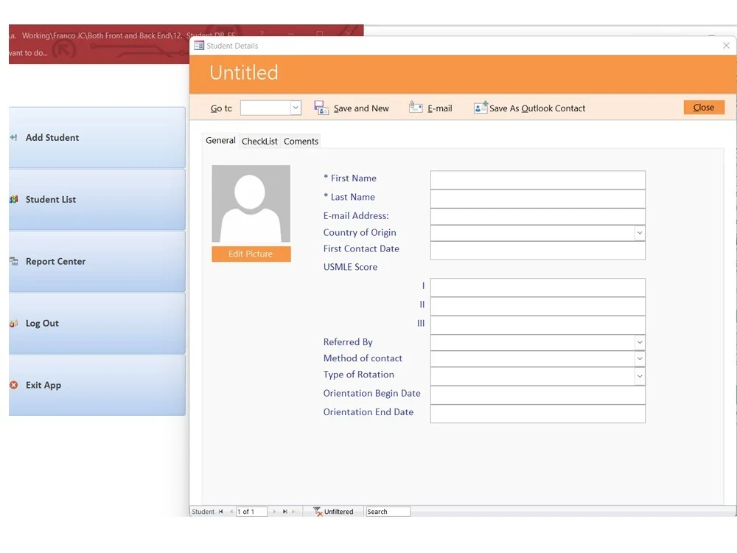Click the Add Student plus icon
The width and height of the screenshot is (737, 553).
pos(13,137)
